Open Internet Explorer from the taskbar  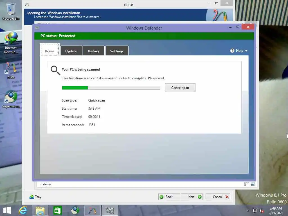click(23, 210)
